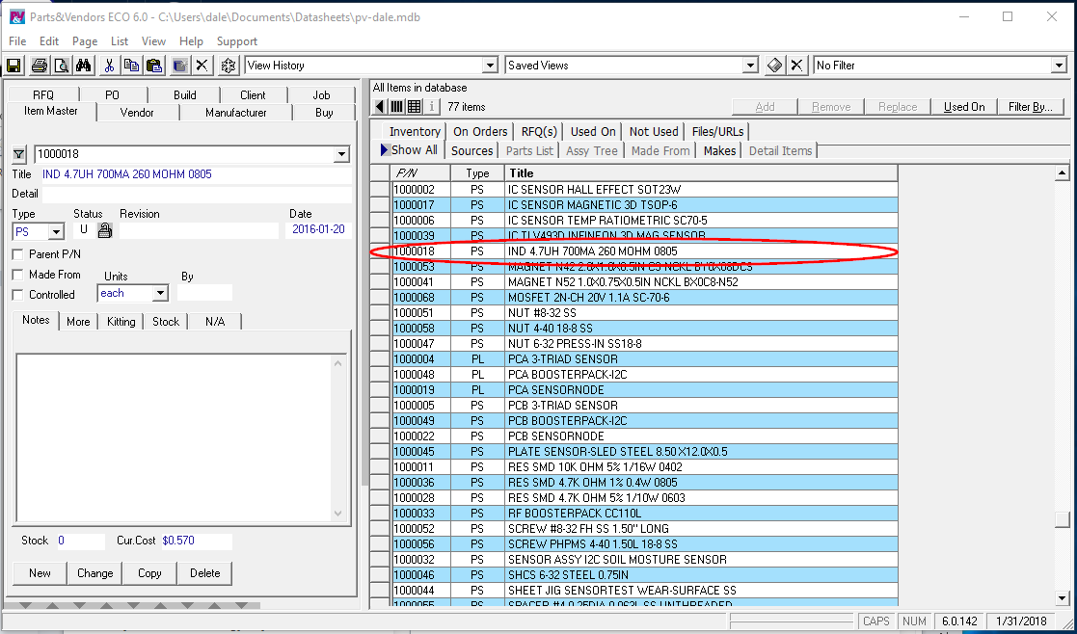Viewport: 1077px width, 634px height.
Task: Click the P/N column header
Action: (x=421, y=172)
